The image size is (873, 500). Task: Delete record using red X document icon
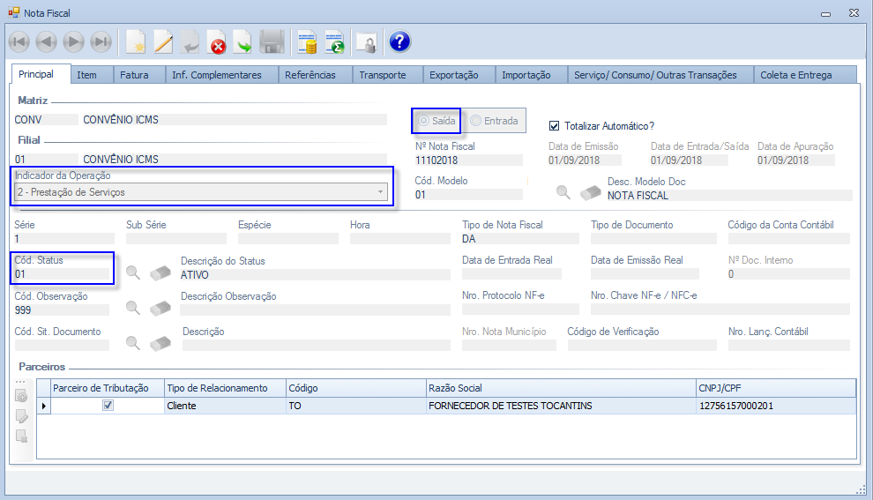pyautogui.click(x=217, y=41)
